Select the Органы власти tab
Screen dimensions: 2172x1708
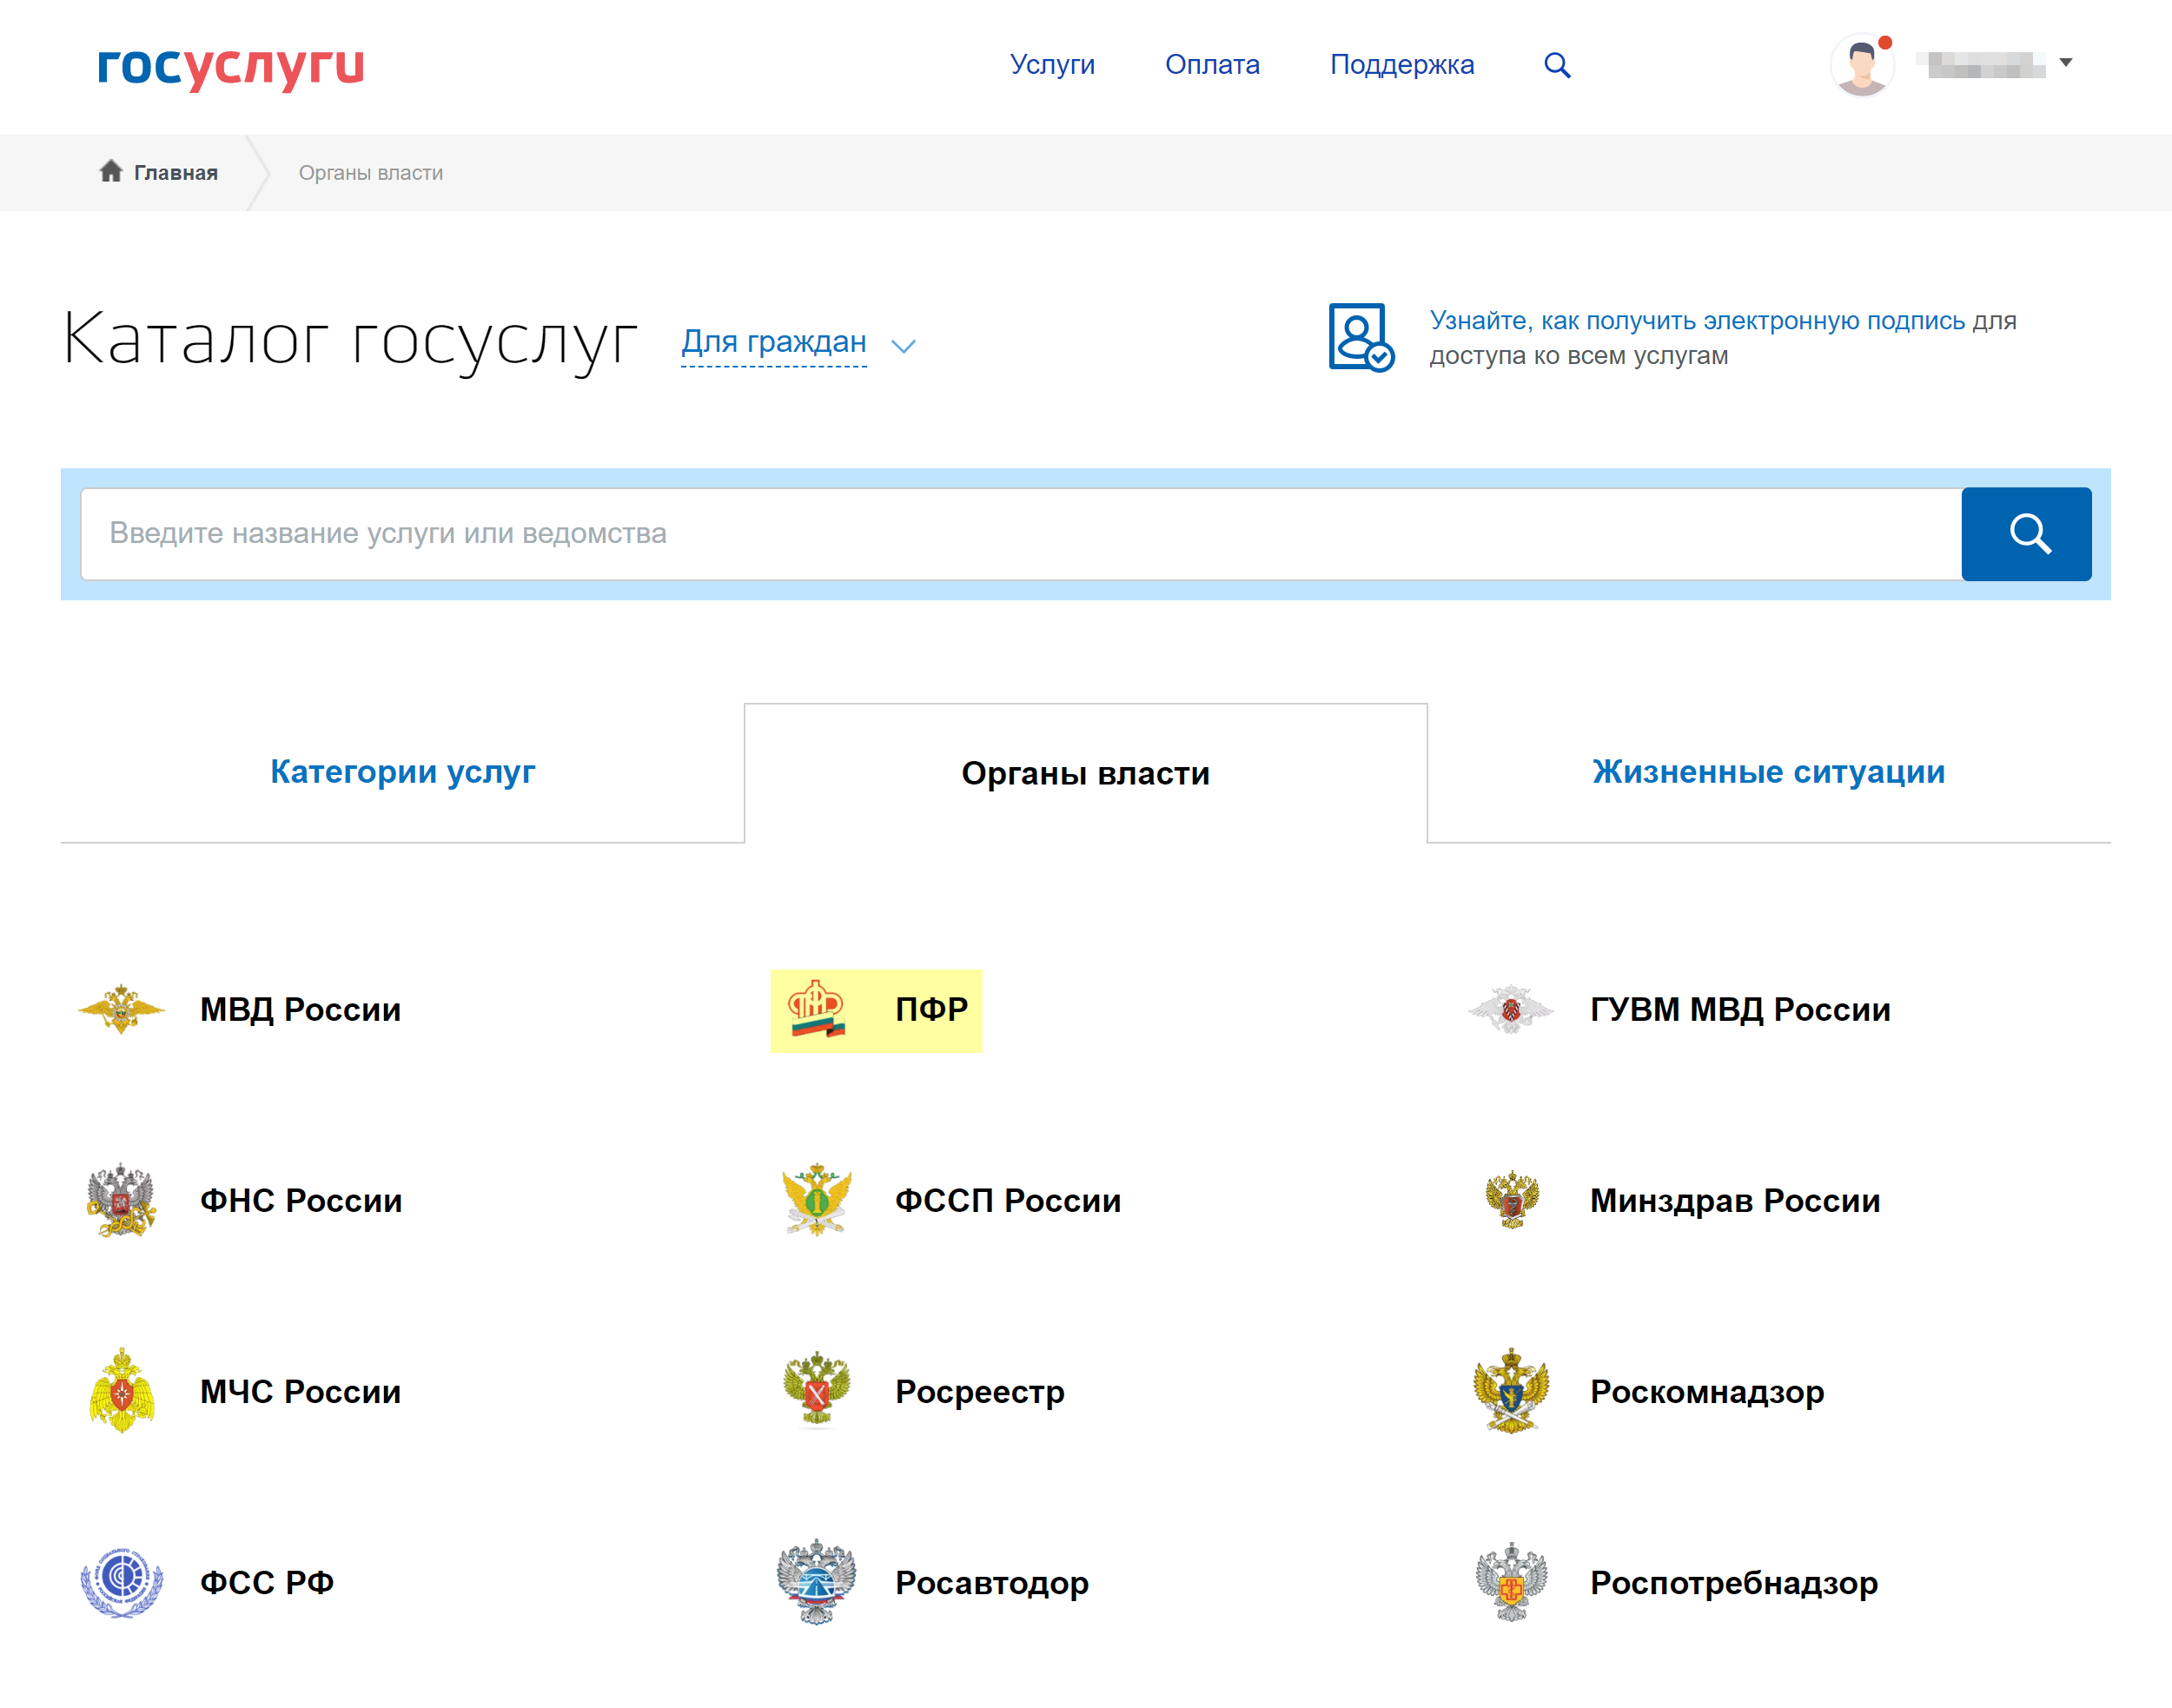[x=1085, y=773]
